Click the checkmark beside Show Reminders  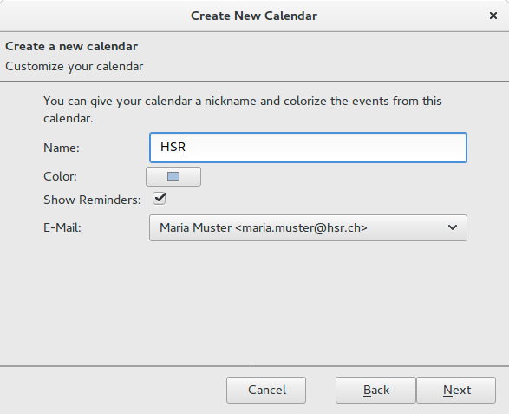pyautogui.click(x=160, y=199)
